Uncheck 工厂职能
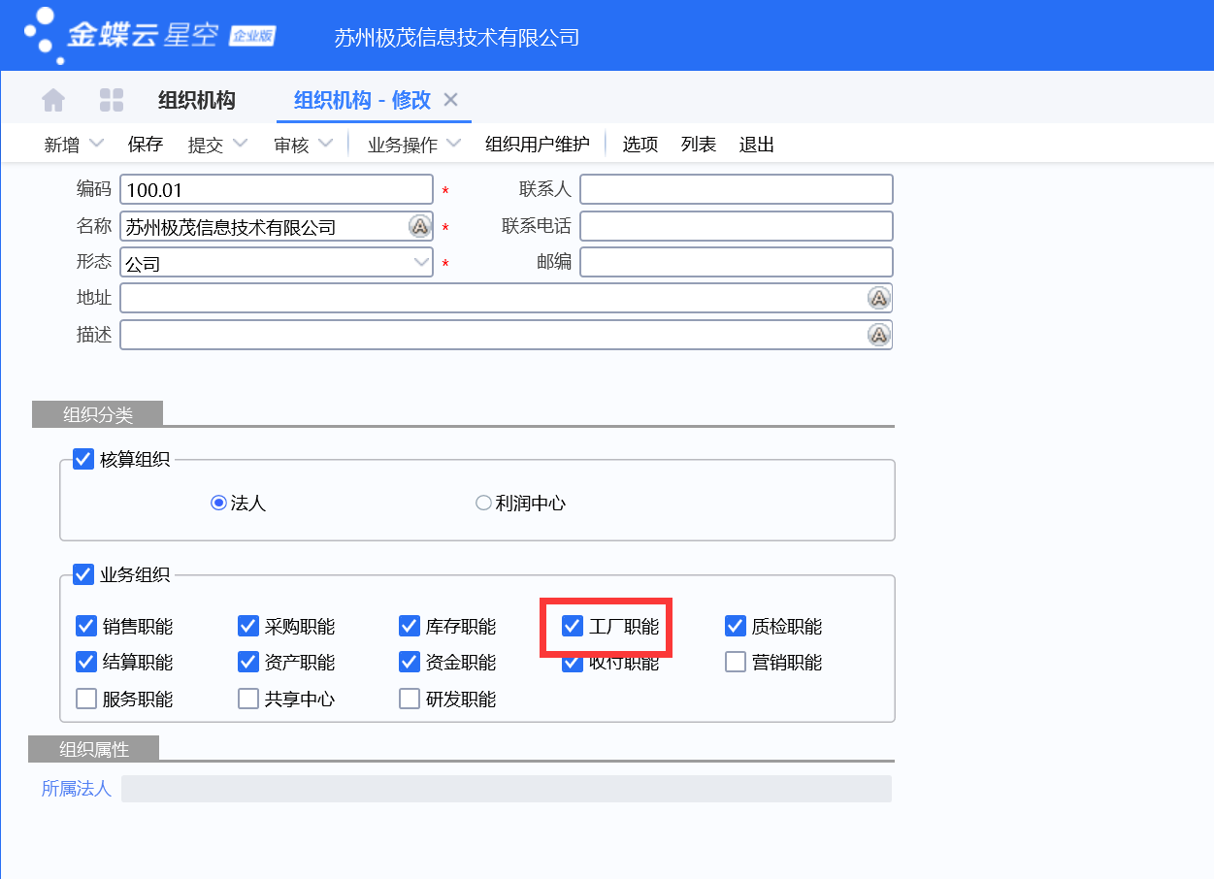Viewport: 1214px width, 879px height. tap(573, 626)
